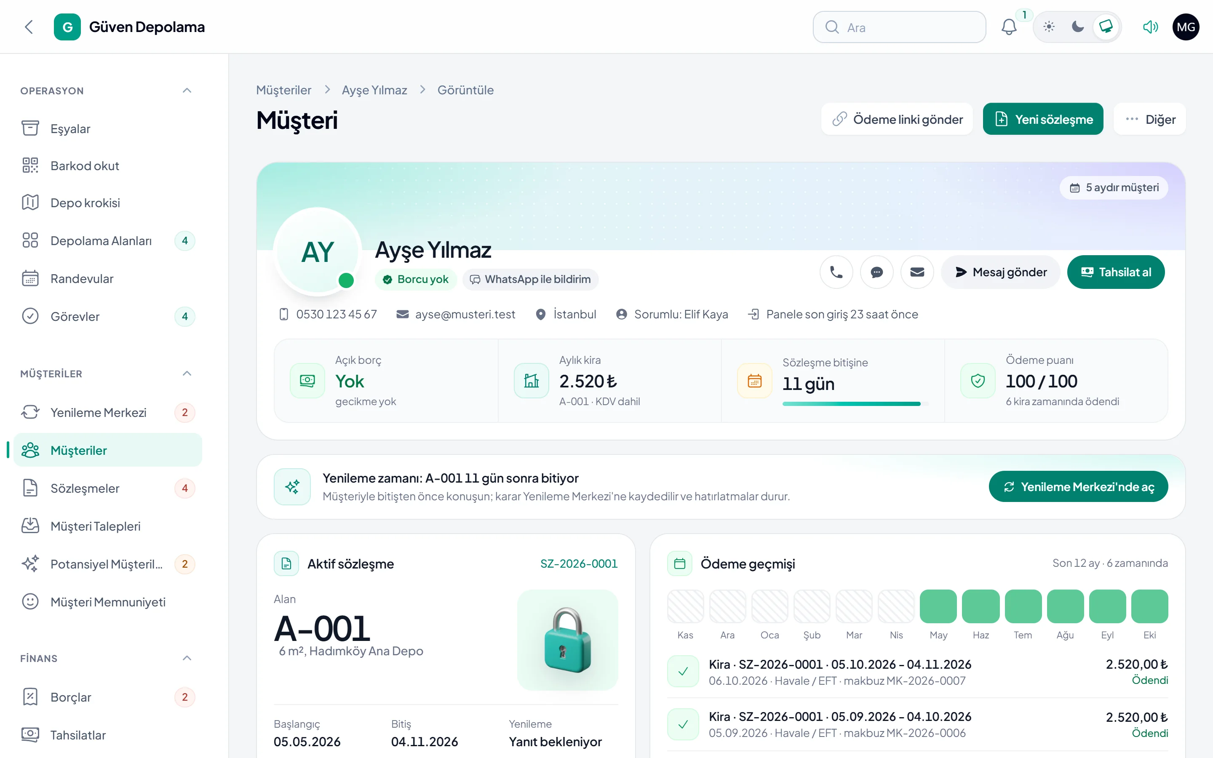Open the MG user avatar menu
This screenshot has height=758, width=1213.
click(1186, 27)
